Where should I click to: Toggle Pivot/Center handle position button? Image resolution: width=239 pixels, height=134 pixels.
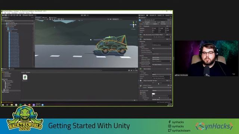(x=25, y=15)
